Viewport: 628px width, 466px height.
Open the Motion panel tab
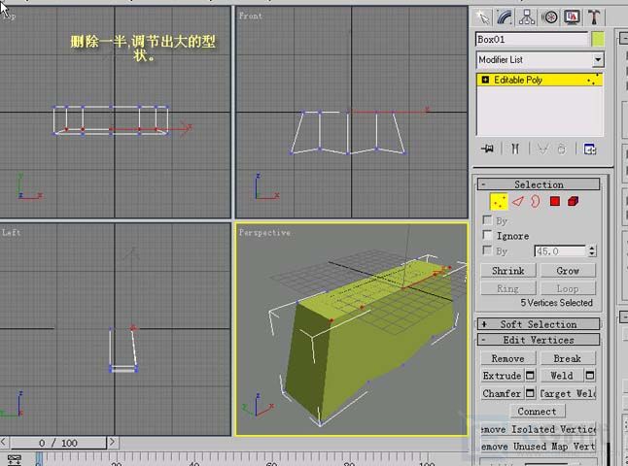[x=549, y=17]
